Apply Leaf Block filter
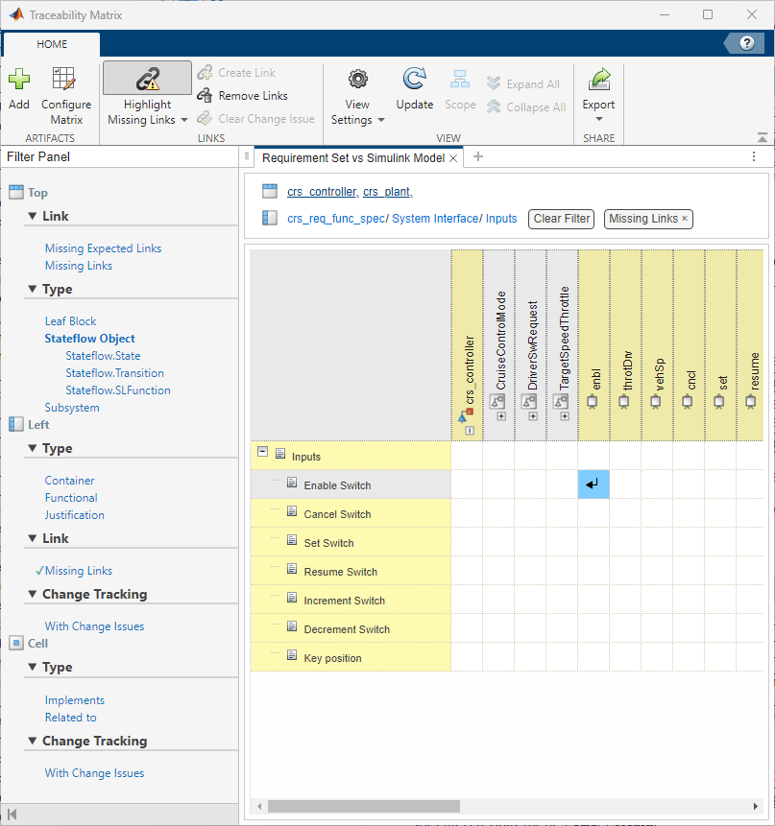775x826 pixels. 71,321
